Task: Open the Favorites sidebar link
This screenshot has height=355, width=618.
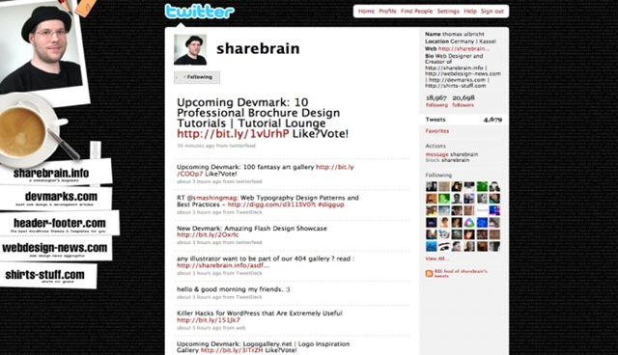Action: 437,131
